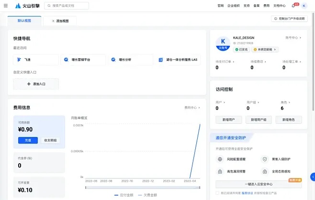Image resolution: width=315 pixels, height=200 pixels.
Task: Click the 飞连 product icon
Action: pos(19,60)
